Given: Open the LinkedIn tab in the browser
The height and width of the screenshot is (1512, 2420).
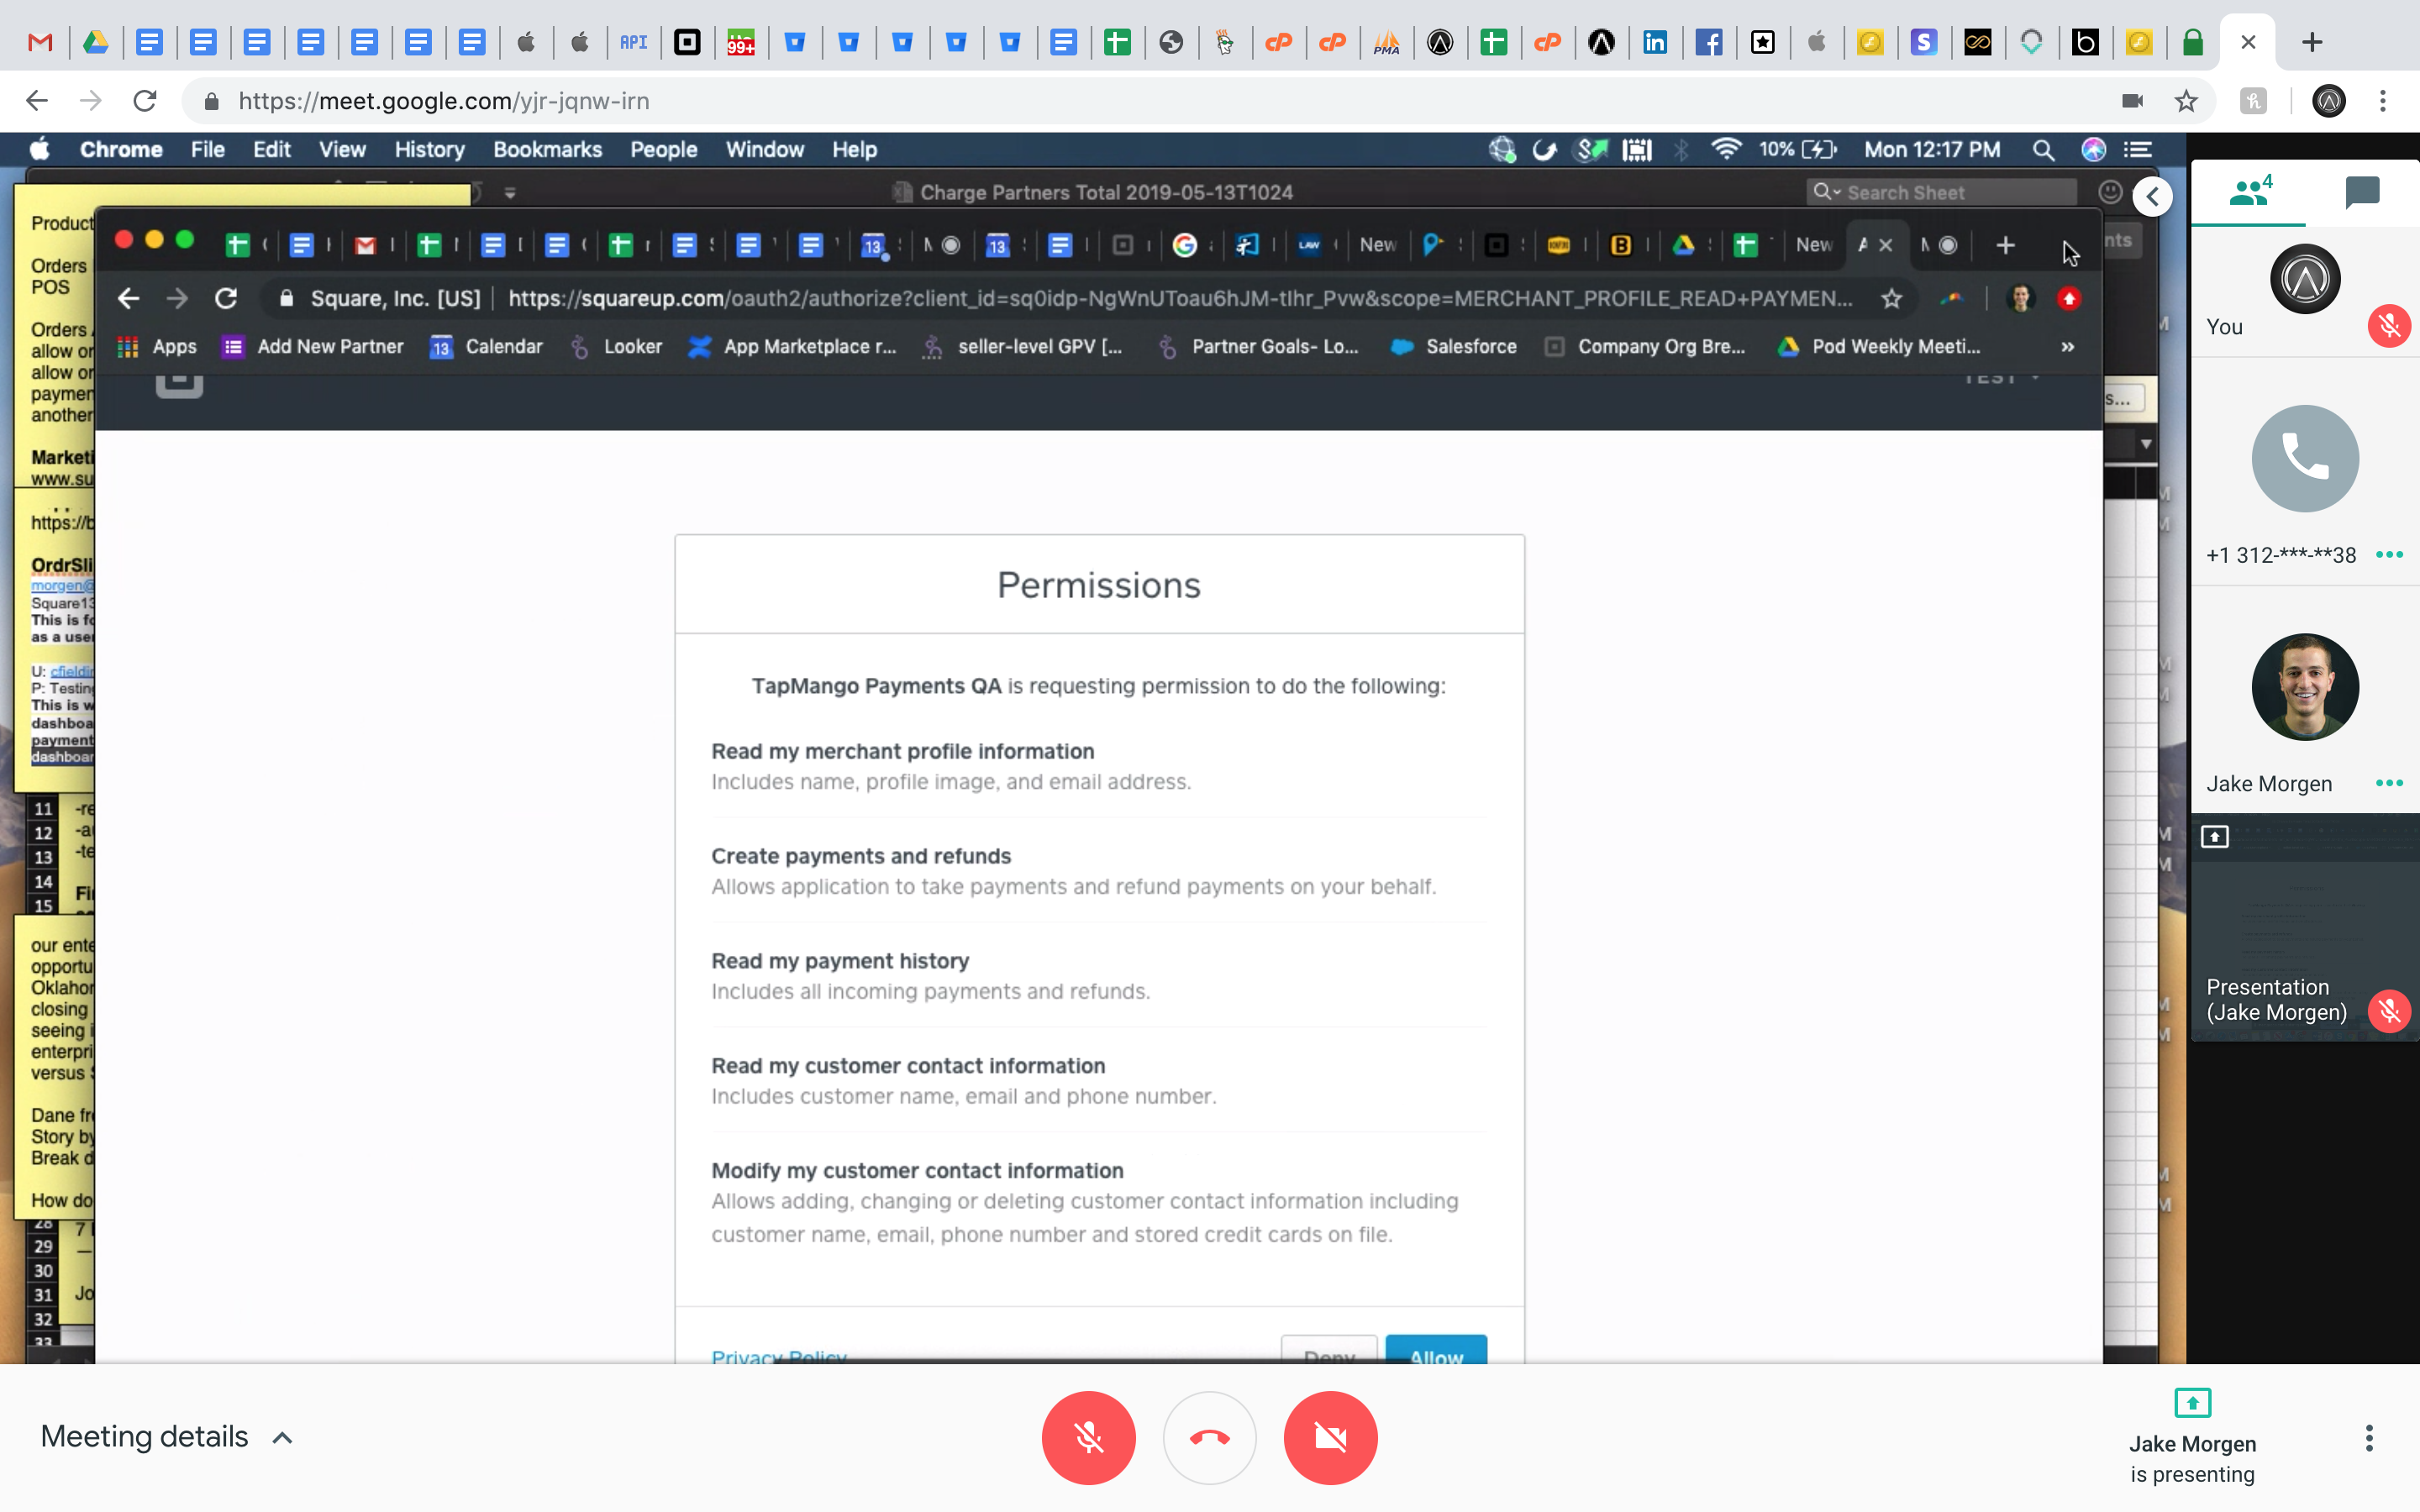Looking at the screenshot, I should (1655, 42).
